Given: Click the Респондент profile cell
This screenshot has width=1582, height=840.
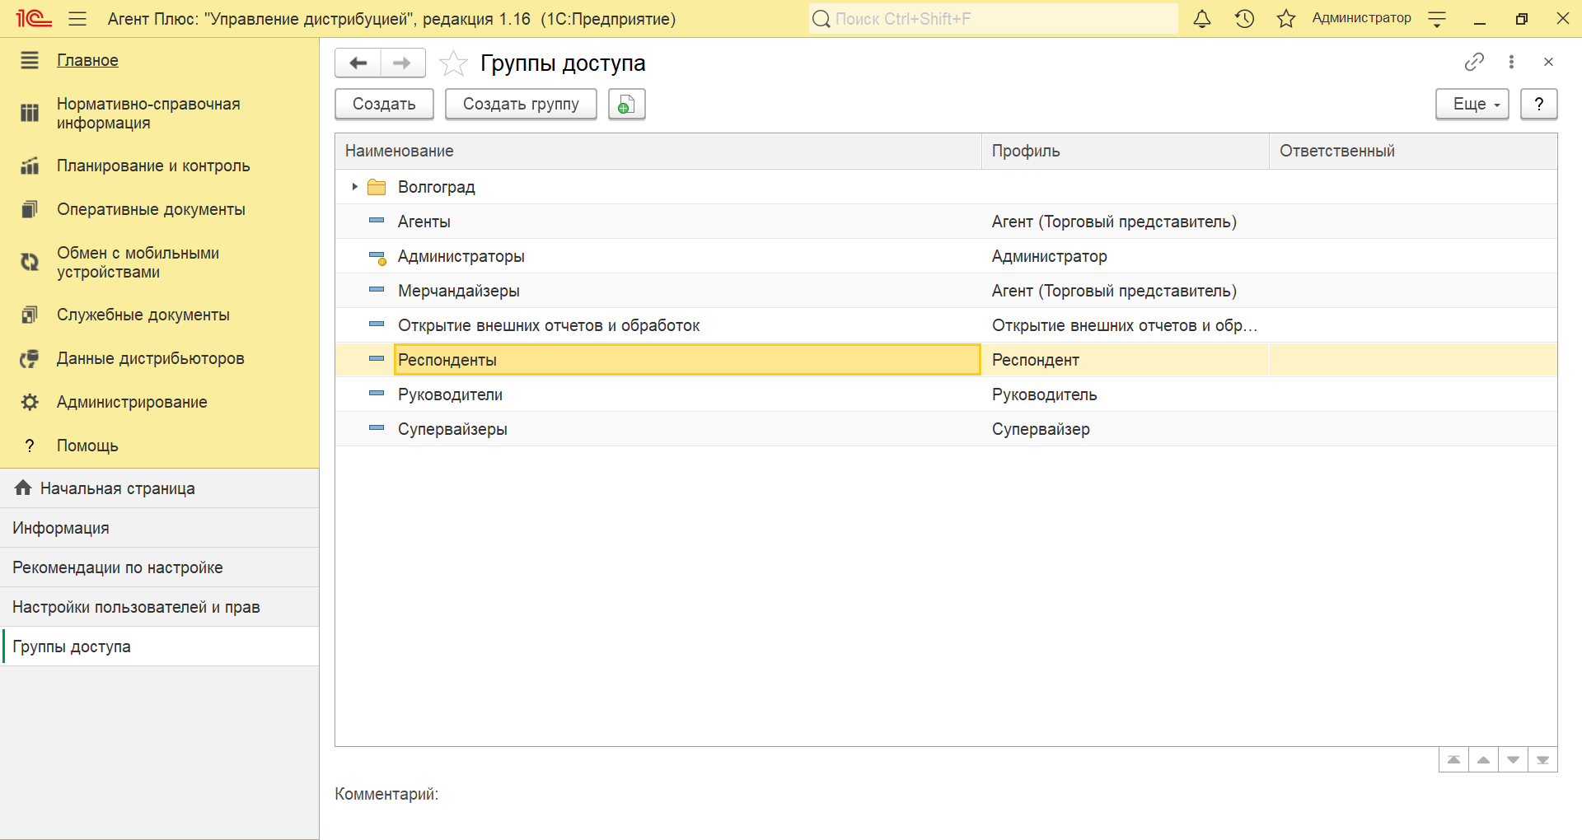Looking at the screenshot, I should pyautogui.click(x=1125, y=360).
